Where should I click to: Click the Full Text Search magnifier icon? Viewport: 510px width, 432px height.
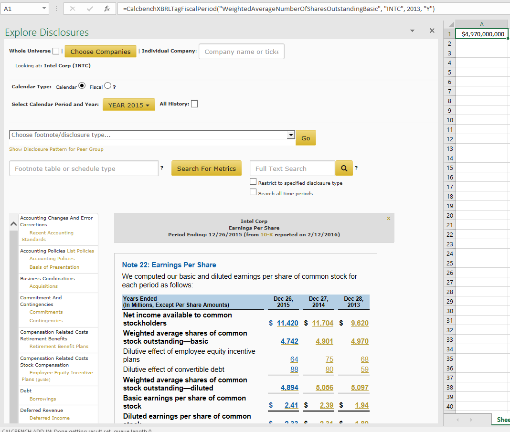(x=343, y=169)
